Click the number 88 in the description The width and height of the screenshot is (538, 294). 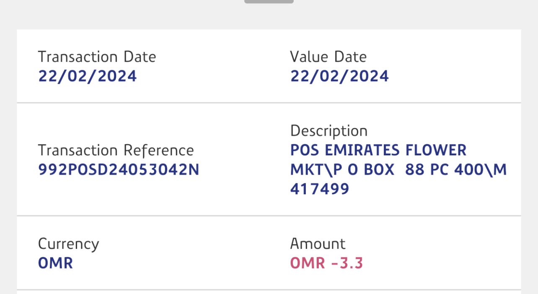[x=414, y=170]
